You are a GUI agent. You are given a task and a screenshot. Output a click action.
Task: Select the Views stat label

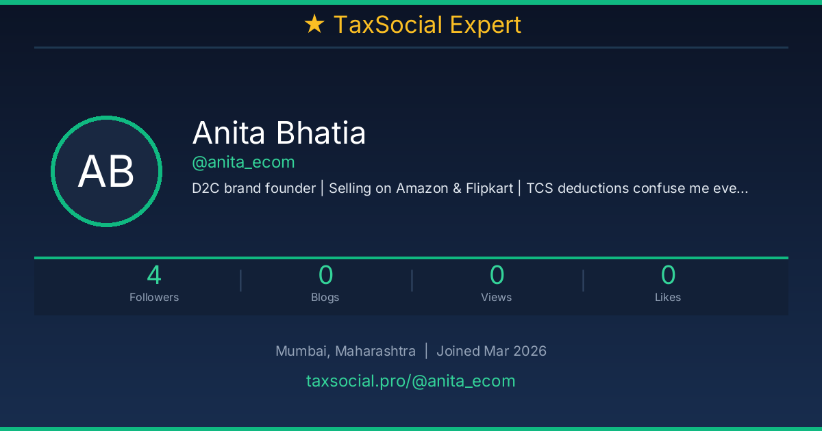point(497,298)
